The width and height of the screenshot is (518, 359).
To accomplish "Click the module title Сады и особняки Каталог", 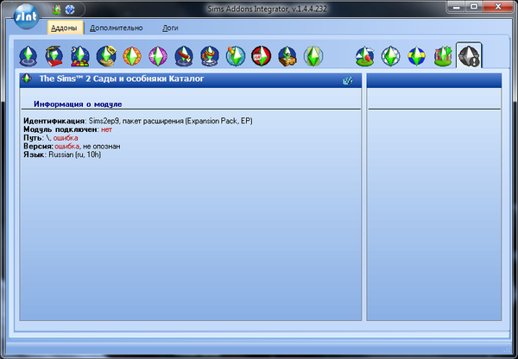I will point(122,79).
